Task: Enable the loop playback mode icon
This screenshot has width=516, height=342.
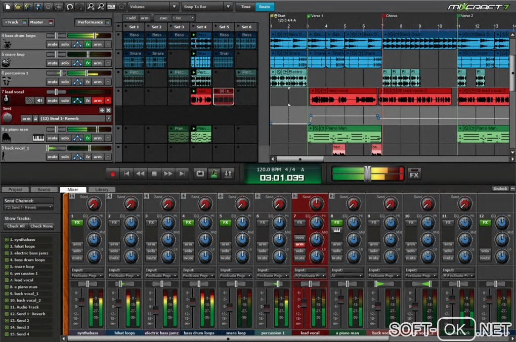Action: [x=200, y=174]
